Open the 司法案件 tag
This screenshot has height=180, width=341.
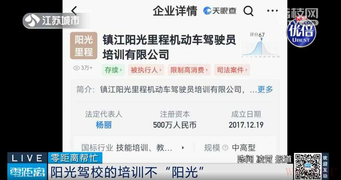[x=232, y=70]
